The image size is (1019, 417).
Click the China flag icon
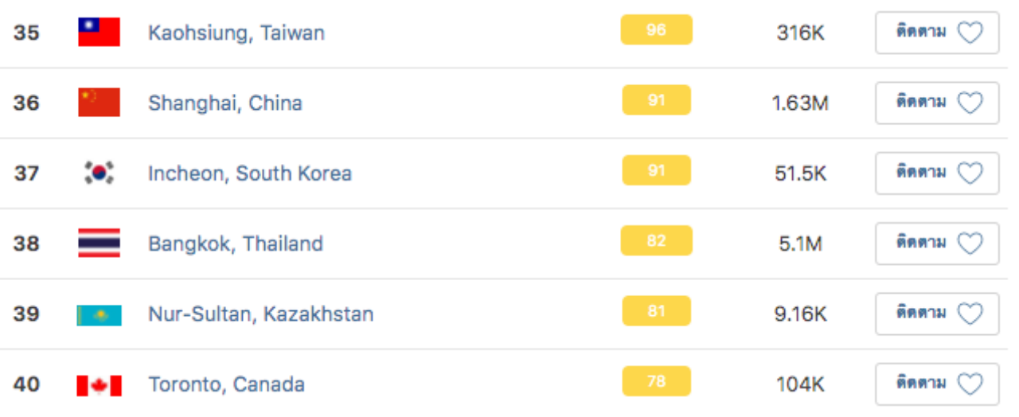pos(99,103)
